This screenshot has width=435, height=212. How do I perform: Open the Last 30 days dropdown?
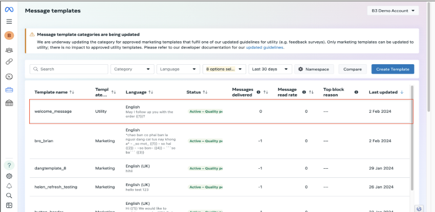point(270,69)
